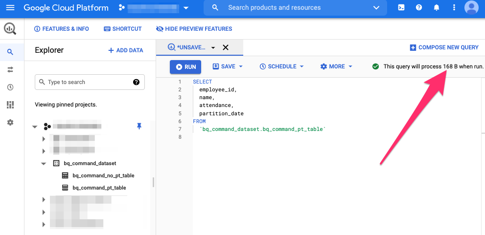Click Add Data in Explorer

tap(126, 50)
